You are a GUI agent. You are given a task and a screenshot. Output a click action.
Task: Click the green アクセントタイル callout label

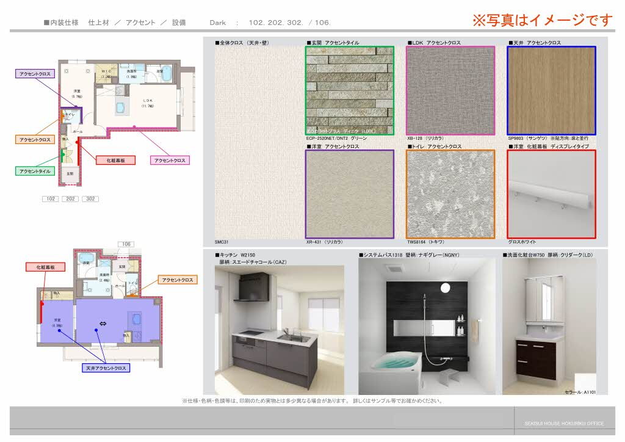tap(35, 171)
